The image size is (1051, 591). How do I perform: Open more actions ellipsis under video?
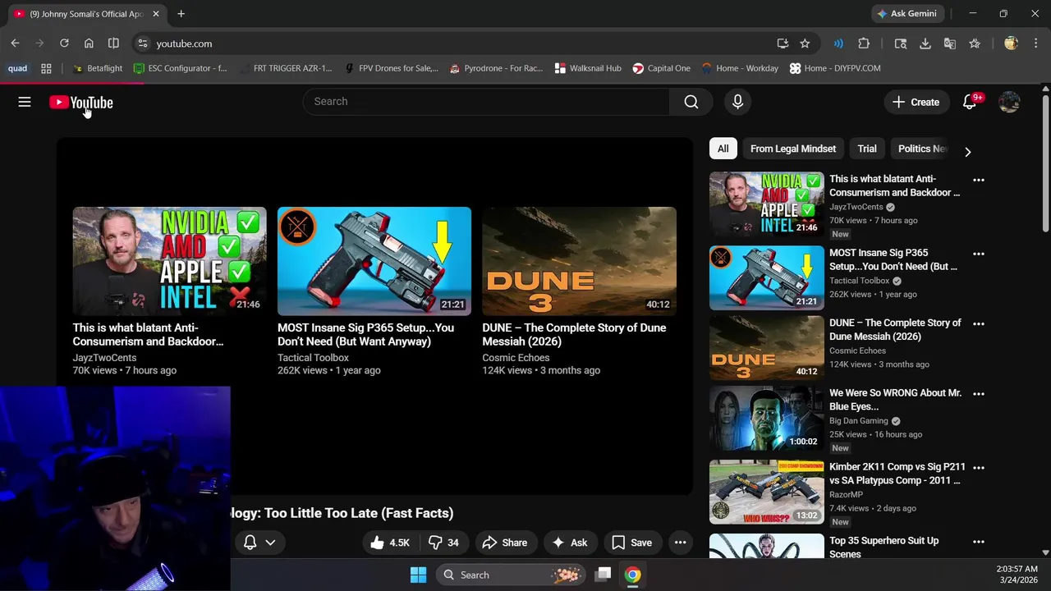(680, 543)
